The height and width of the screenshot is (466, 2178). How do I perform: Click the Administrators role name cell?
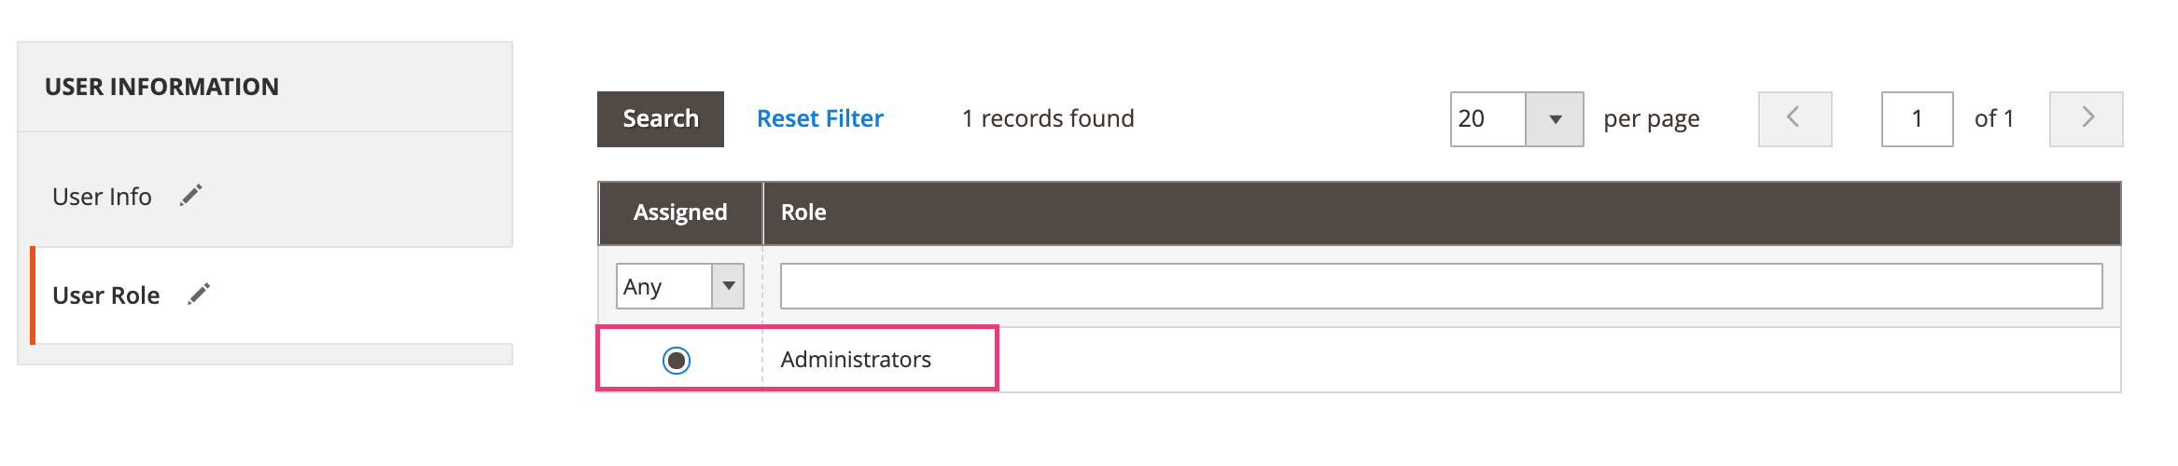coord(856,360)
